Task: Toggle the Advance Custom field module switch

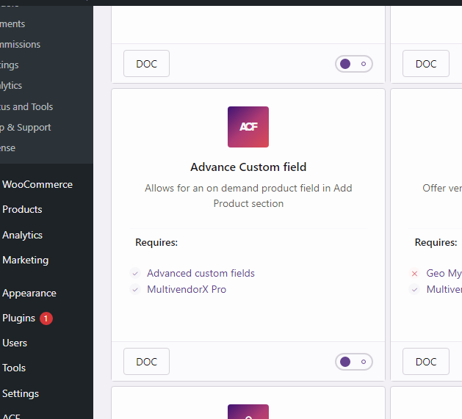Action: coord(353,362)
